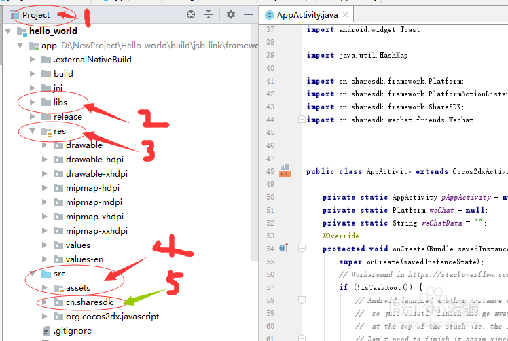The width and height of the screenshot is (508, 341).
Task: Click the related XML file gutter icon at line 48
Action: 285,170
